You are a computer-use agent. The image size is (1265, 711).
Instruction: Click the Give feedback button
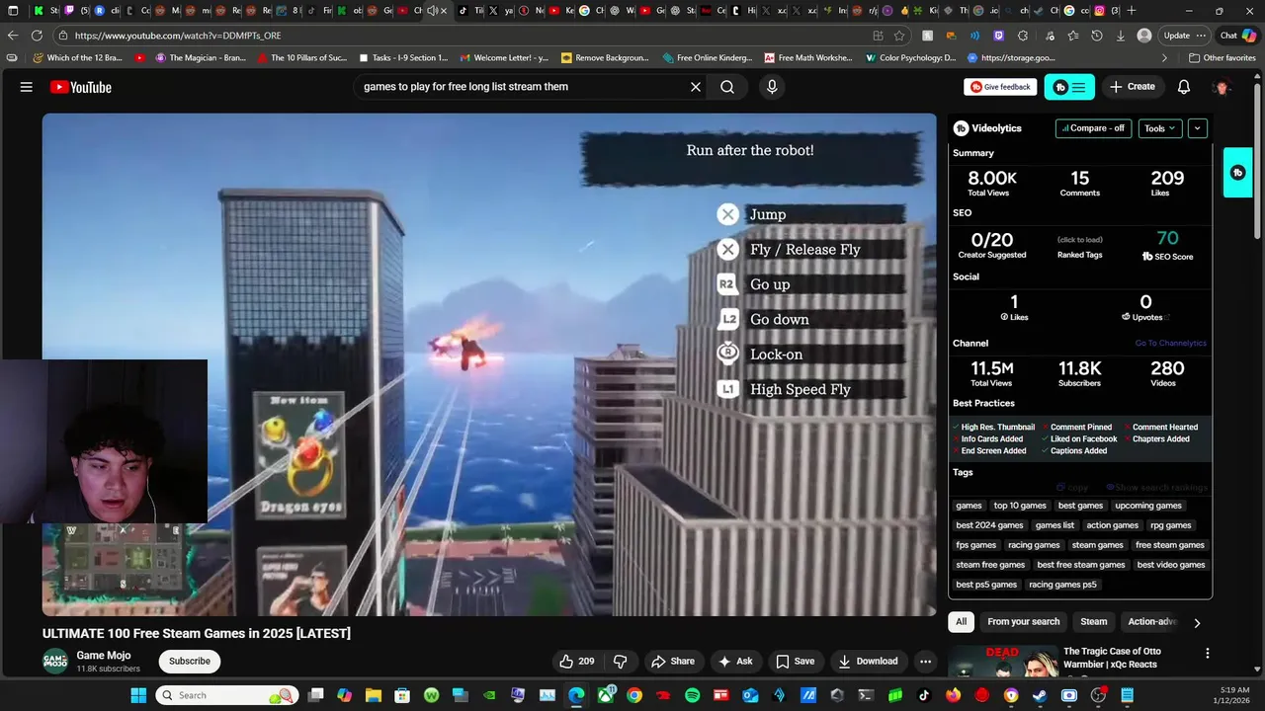pos(1000,87)
